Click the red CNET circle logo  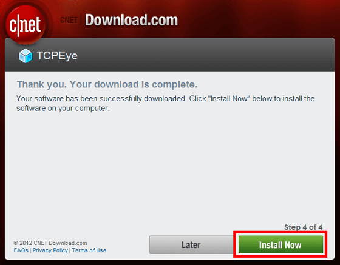[x=25, y=24]
